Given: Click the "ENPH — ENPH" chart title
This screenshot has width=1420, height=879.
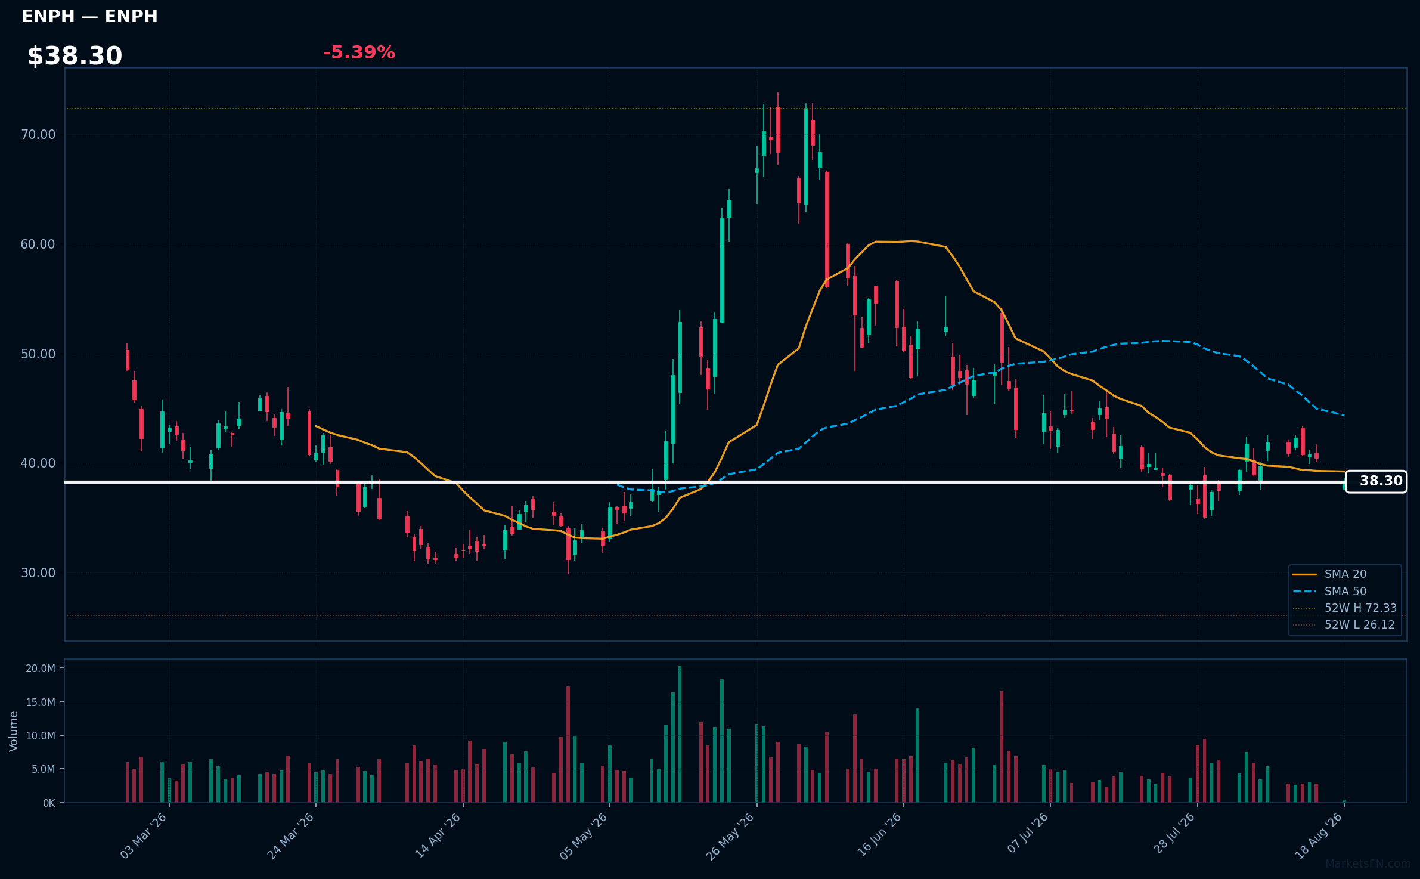Looking at the screenshot, I should click(90, 17).
